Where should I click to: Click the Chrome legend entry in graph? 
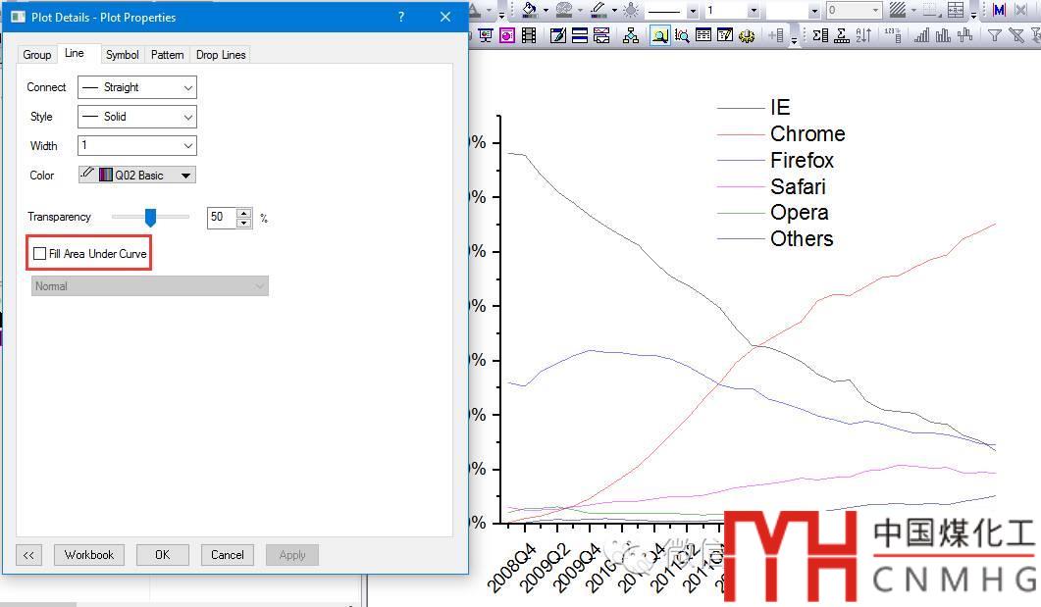click(x=807, y=134)
